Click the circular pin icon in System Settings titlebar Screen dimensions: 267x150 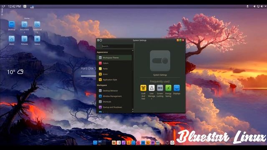(101, 40)
